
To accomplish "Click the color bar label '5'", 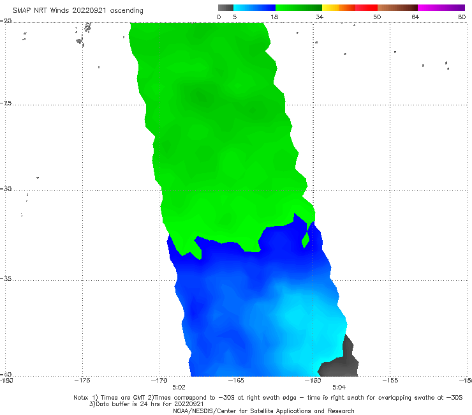I will pyautogui.click(x=235, y=17).
